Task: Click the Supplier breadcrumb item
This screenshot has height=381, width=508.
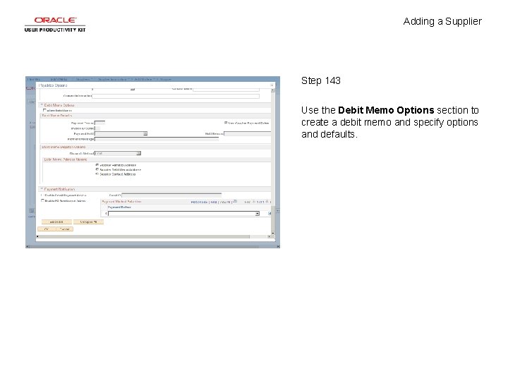Action: tap(166, 79)
